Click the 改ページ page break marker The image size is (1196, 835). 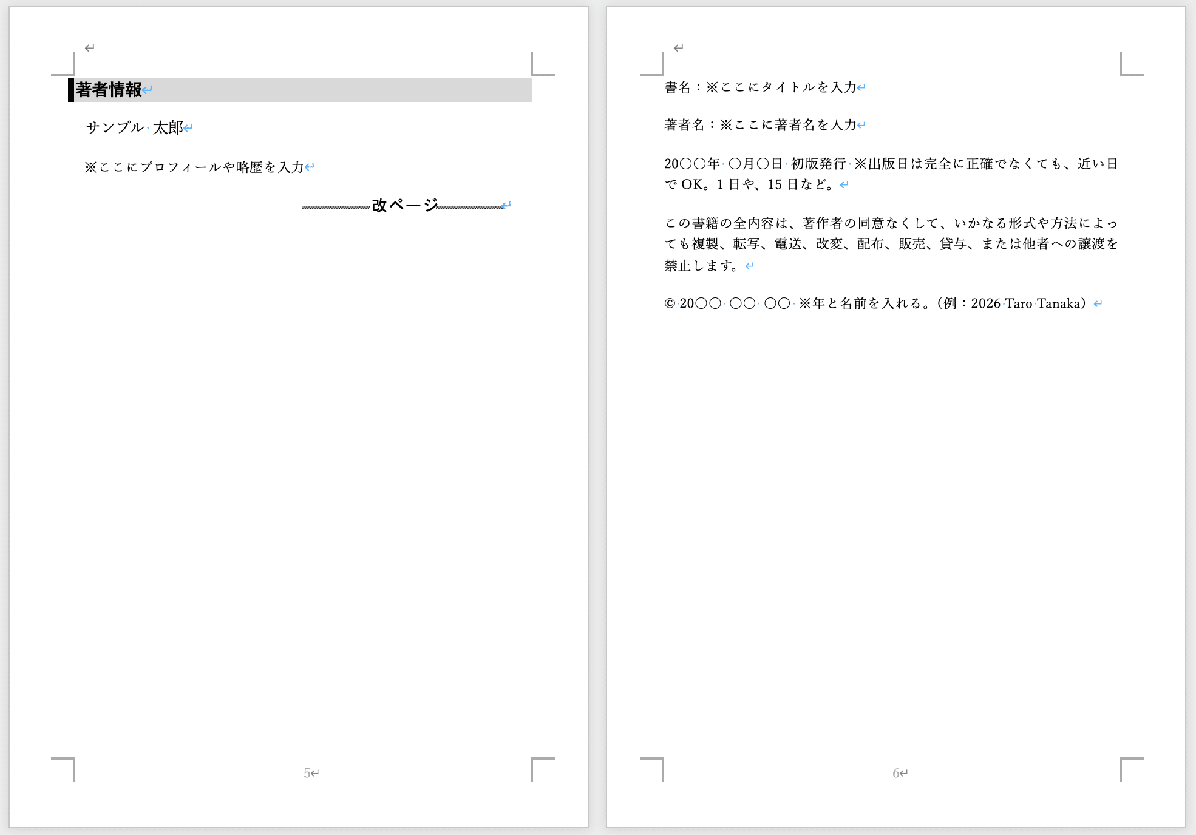pos(404,205)
